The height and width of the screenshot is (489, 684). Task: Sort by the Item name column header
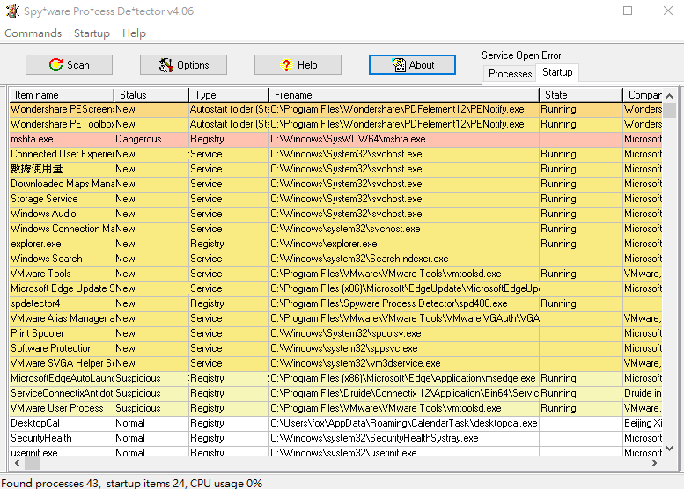point(62,95)
